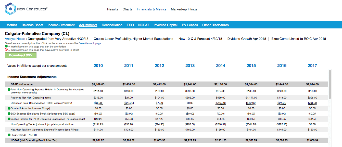Click Change in Total Reserves row label
Image resolution: width=342 pixels, height=147 pixels.
(41, 103)
